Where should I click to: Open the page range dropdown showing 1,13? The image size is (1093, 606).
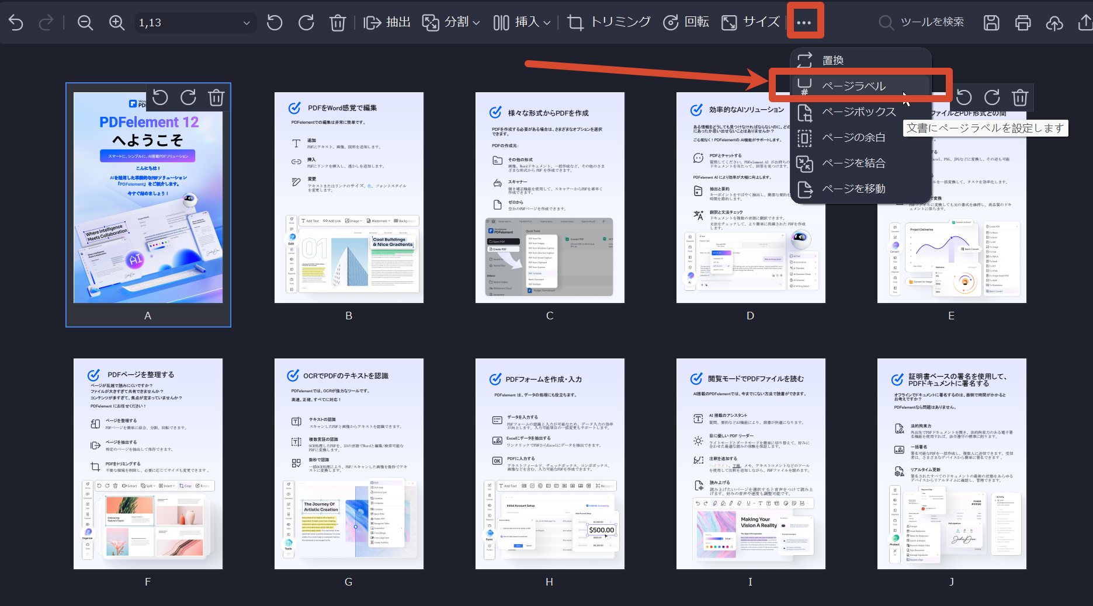(x=195, y=23)
